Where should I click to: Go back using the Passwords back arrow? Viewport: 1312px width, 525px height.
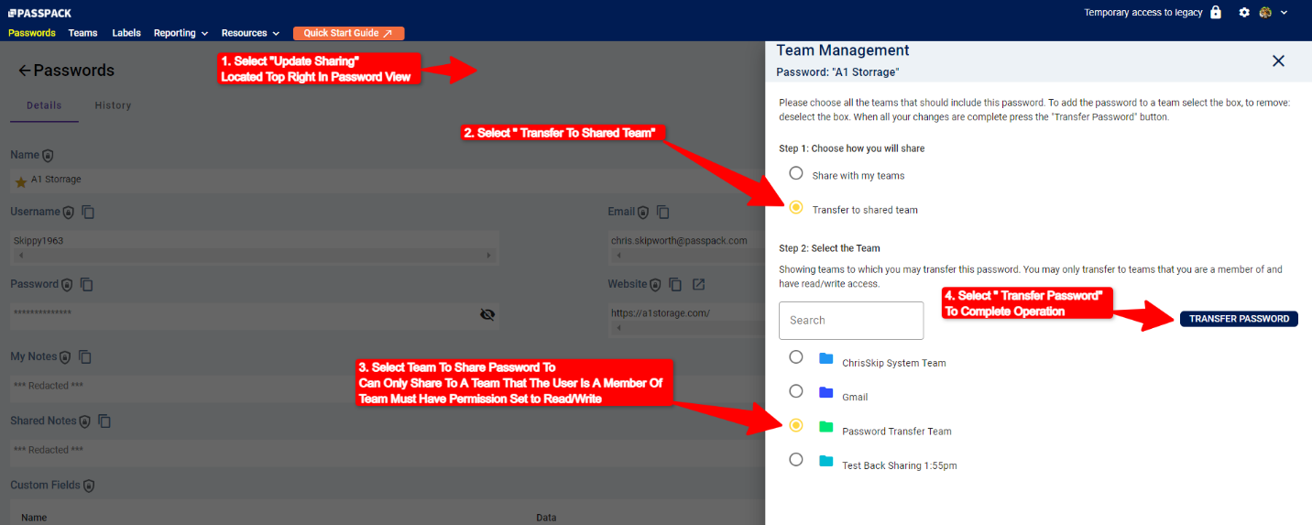pos(25,71)
